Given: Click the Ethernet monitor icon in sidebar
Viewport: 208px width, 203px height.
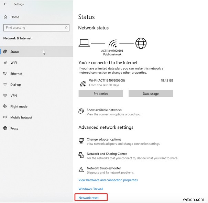Looking at the screenshot, I should click(5, 74).
